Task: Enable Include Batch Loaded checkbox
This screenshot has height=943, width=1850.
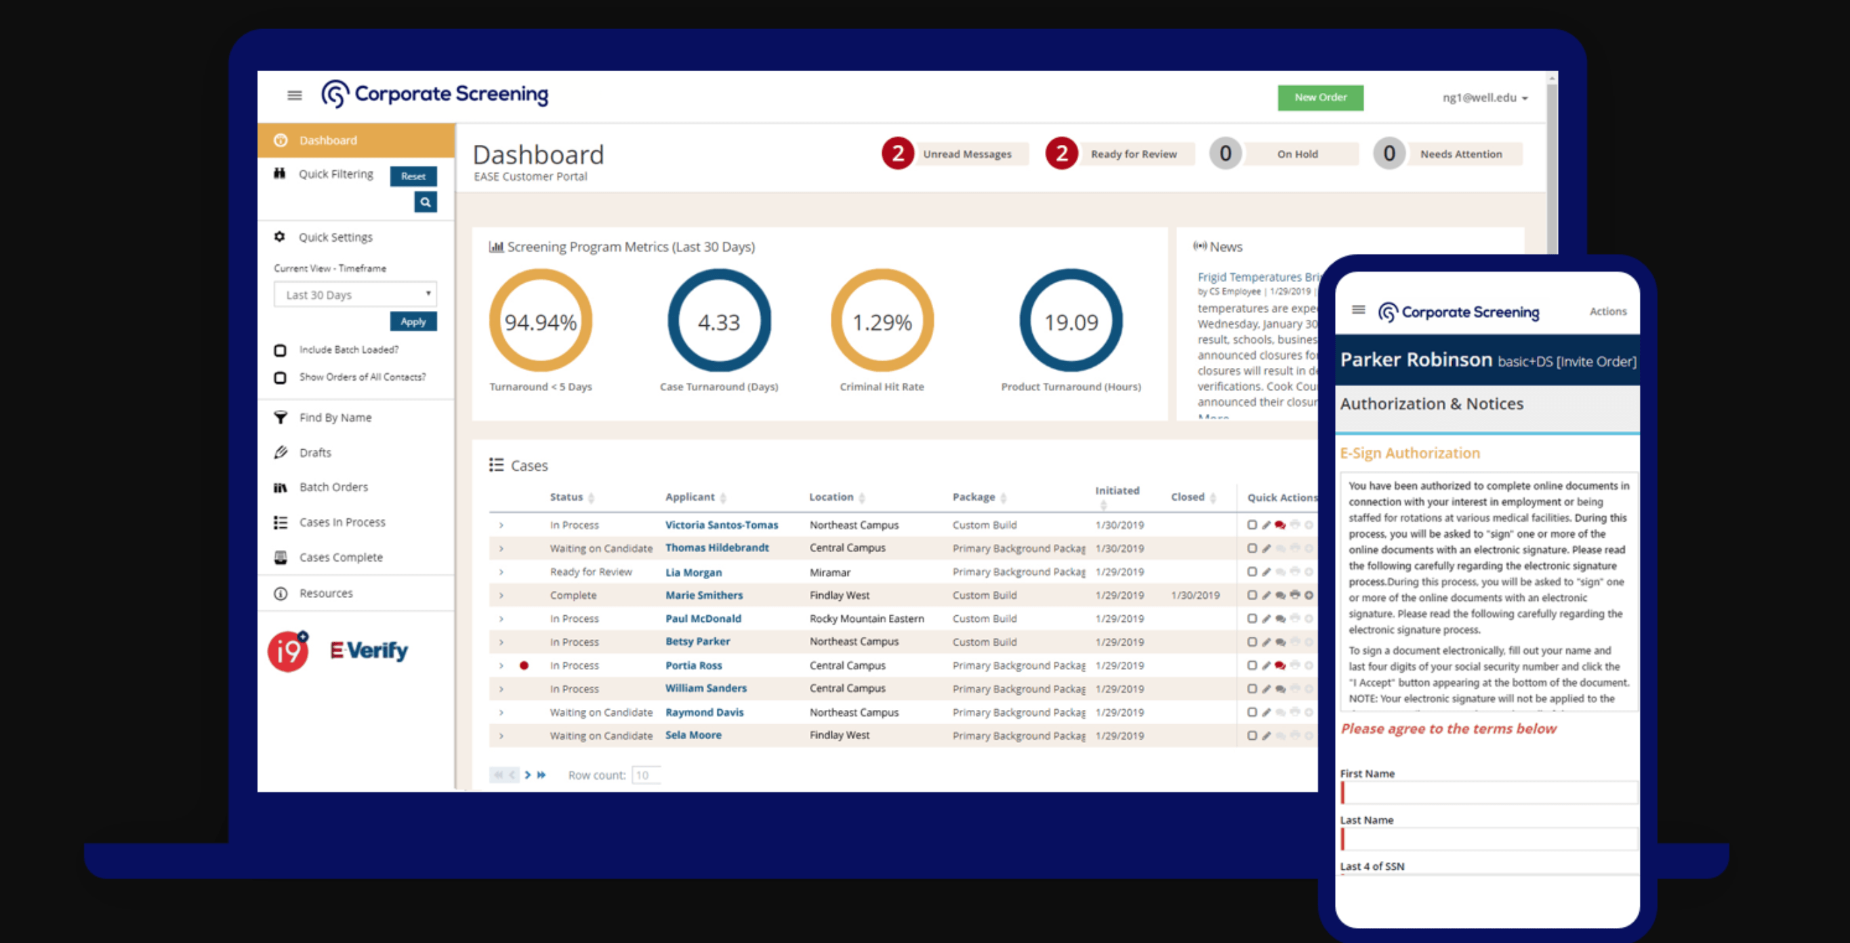Action: pos(280,350)
